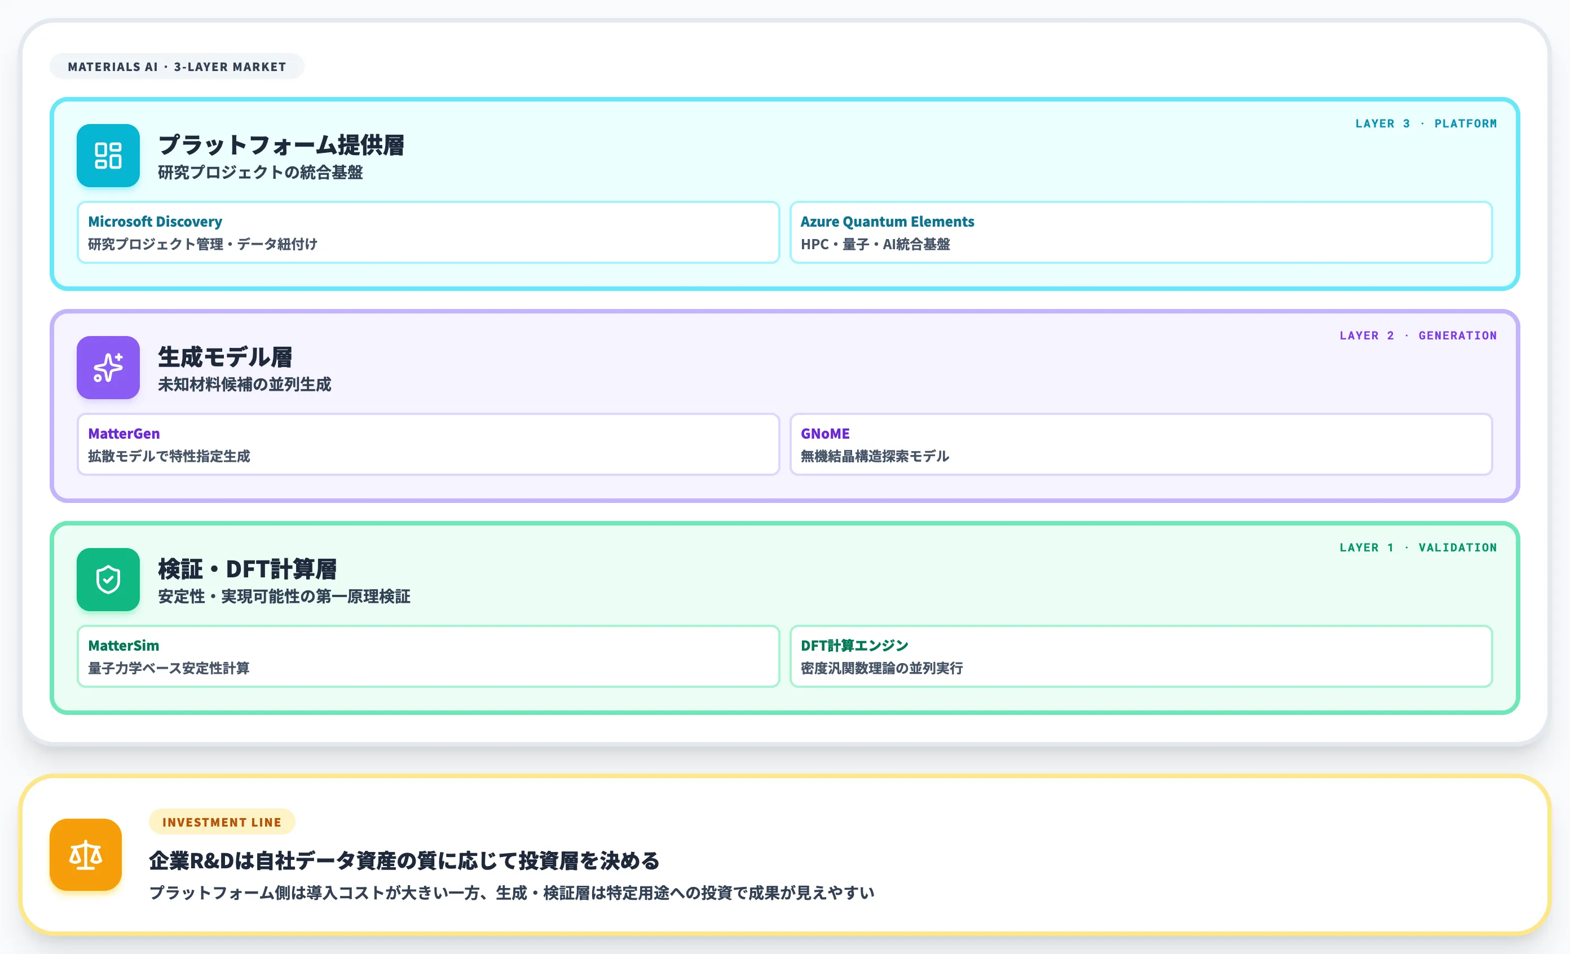Click the 安定性・実現可能性の第一原理検証 subtitle

pos(284,597)
